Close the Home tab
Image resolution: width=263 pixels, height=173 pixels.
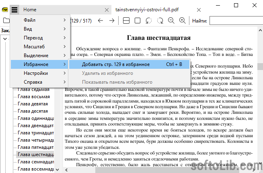coord(107,10)
